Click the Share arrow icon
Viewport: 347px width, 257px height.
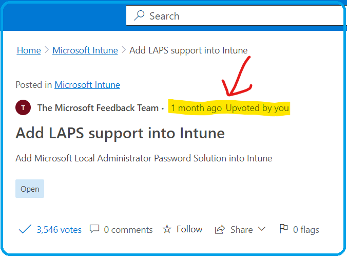220,229
